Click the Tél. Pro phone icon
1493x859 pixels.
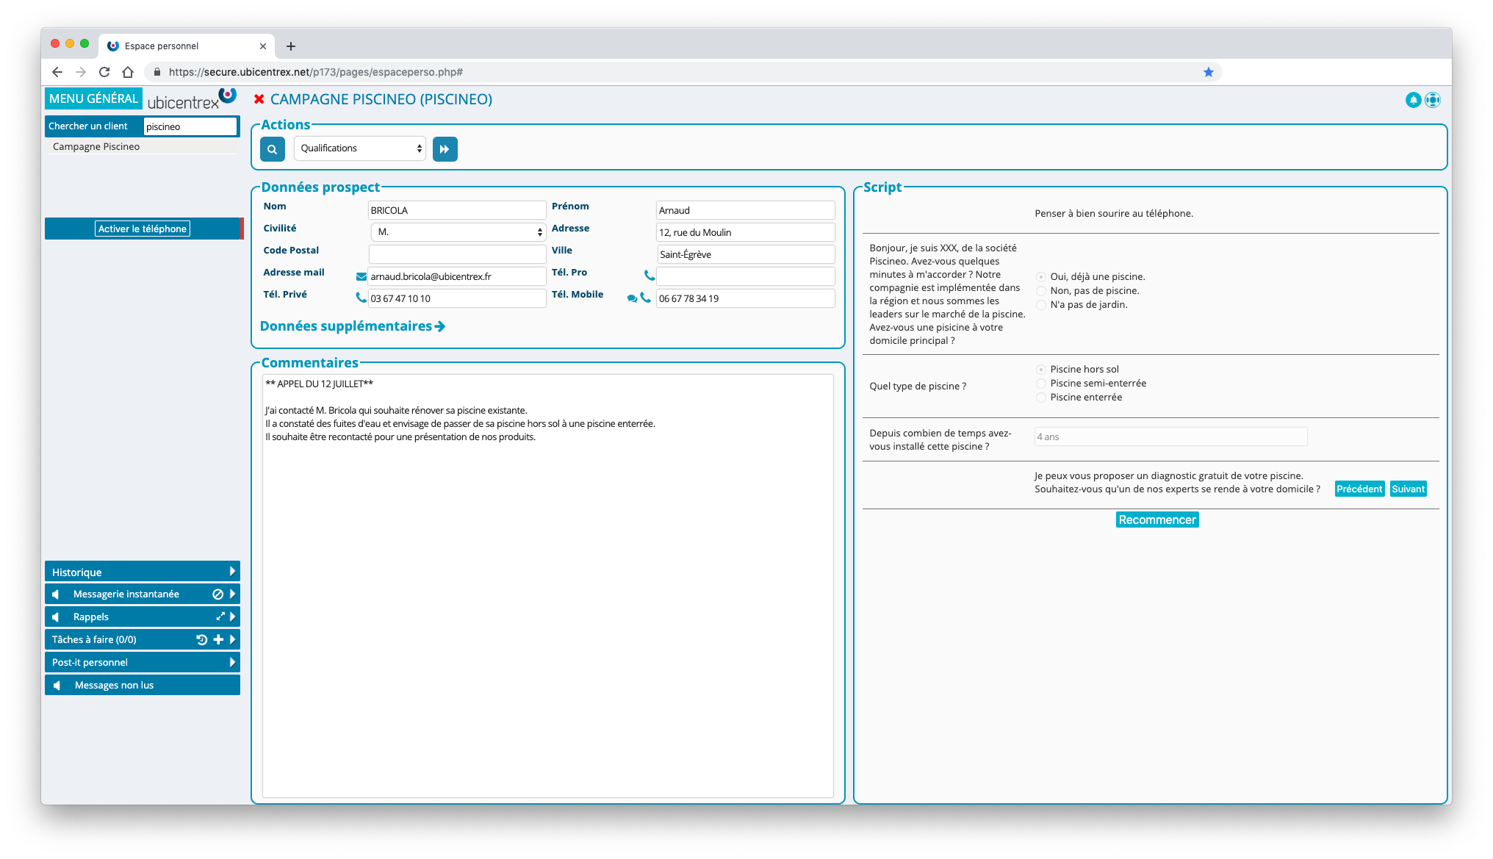point(649,276)
